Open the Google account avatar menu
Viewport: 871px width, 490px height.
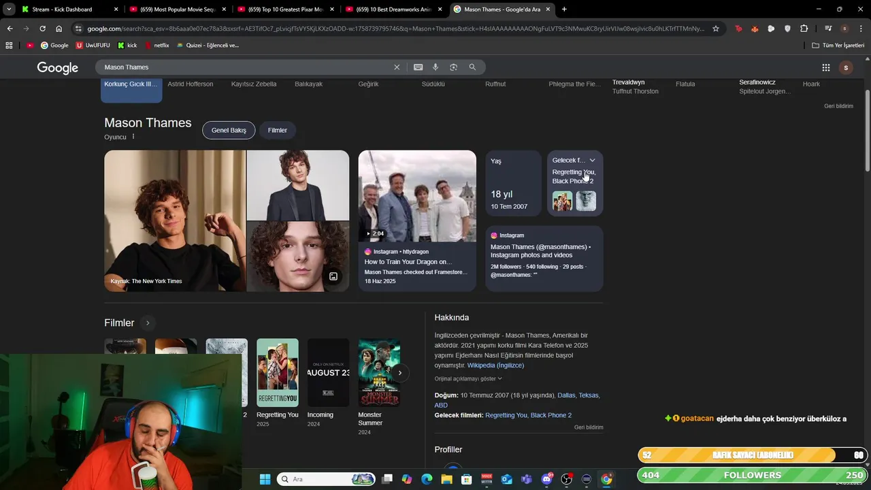click(846, 67)
